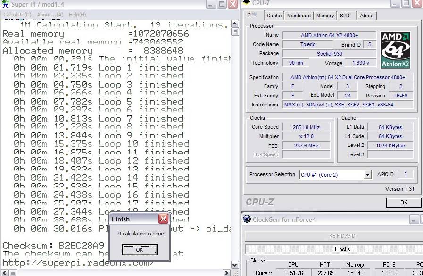Click the '1M Calculation Start. 19 iterations.' line
The image size is (423, 276).
(x=124, y=25)
